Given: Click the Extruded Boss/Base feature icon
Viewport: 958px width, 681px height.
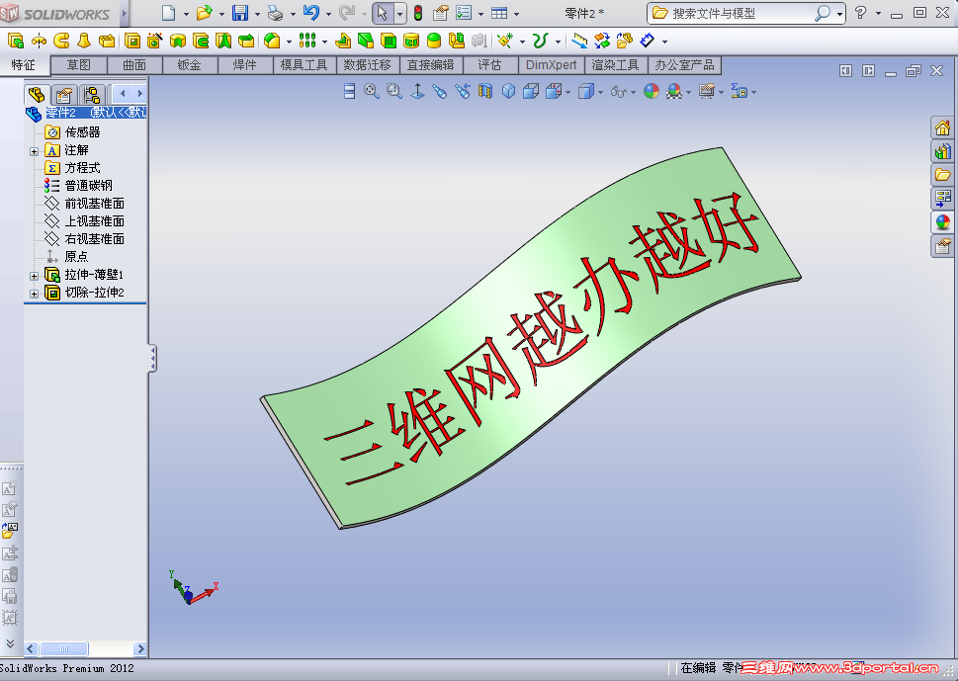Looking at the screenshot, I should click(16, 41).
